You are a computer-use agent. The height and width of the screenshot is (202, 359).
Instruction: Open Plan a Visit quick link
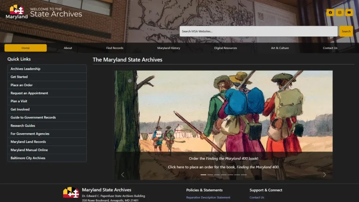click(x=47, y=101)
